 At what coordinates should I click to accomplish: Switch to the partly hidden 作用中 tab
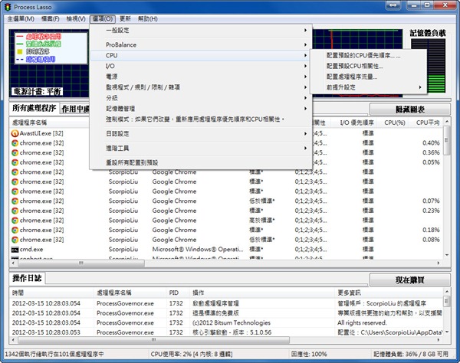click(x=74, y=110)
